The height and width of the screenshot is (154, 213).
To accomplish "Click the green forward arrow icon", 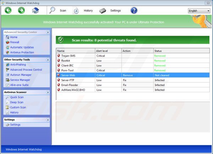I will tap(21, 10).
